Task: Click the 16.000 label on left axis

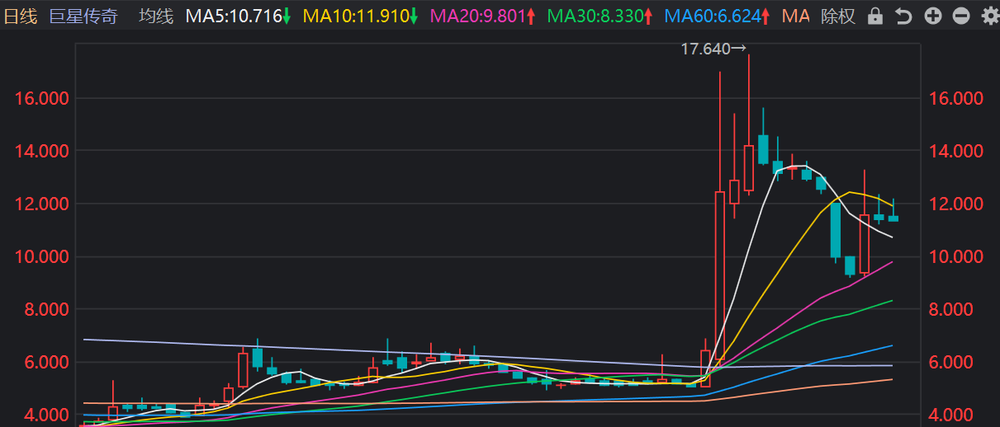Action: (x=41, y=99)
